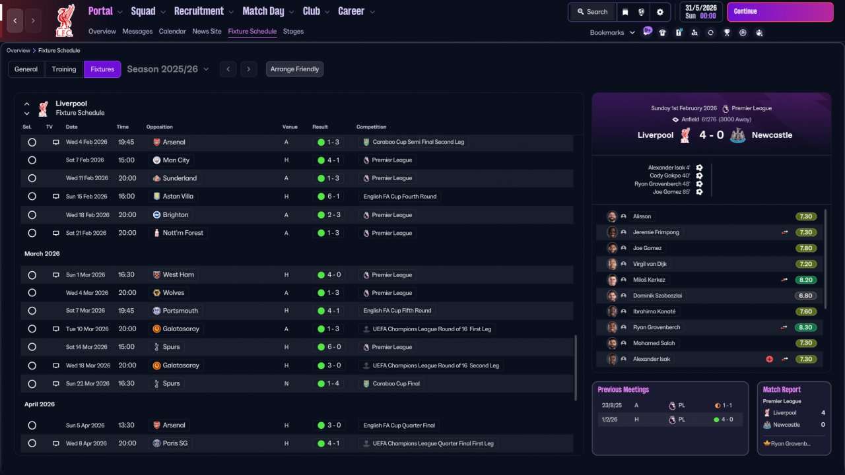Select the Man City fixture radio button

point(32,160)
